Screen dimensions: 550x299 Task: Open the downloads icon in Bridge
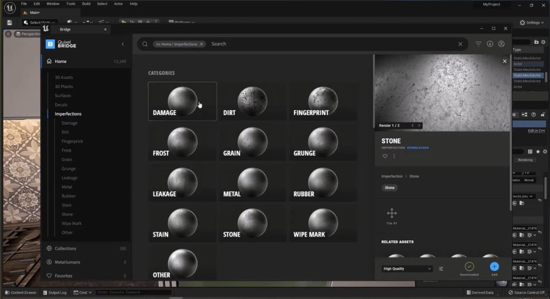[490, 44]
